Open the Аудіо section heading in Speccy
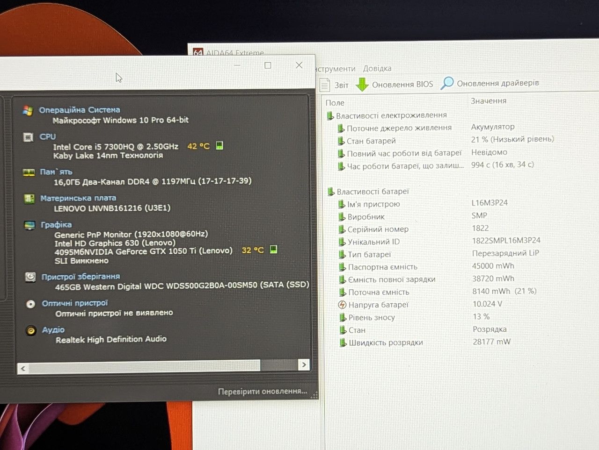The height and width of the screenshot is (450, 599). click(x=53, y=330)
